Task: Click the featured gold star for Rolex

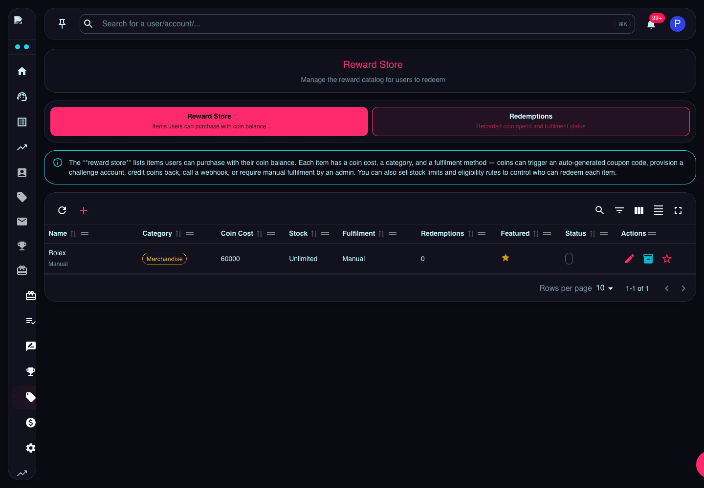Action: coord(506,258)
